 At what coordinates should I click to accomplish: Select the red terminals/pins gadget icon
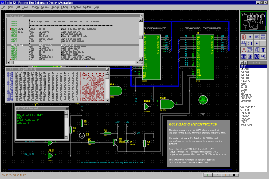(x=243, y=50)
